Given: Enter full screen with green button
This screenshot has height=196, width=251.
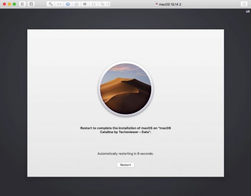Looking at the screenshot, I should (15, 4).
